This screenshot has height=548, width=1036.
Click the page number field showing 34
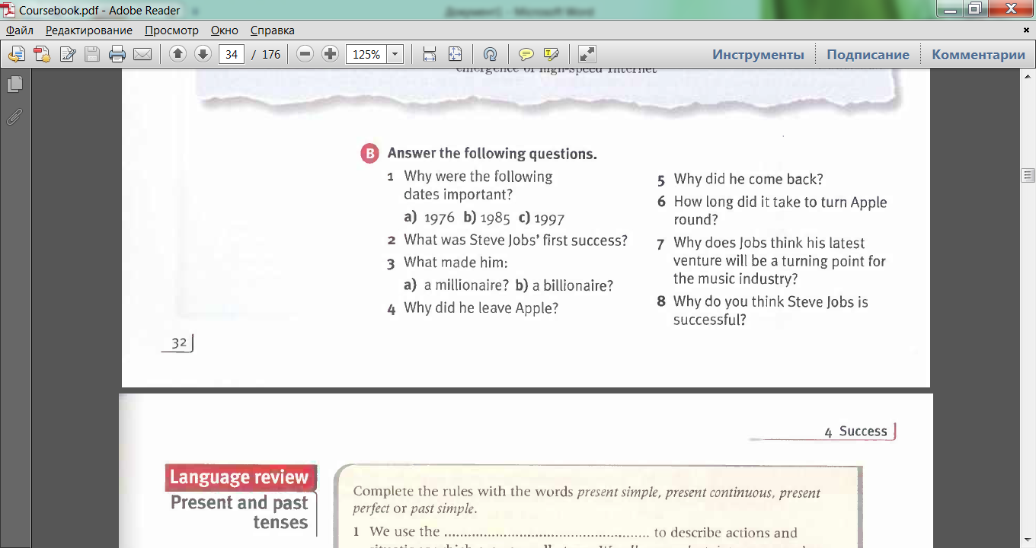(x=232, y=54)
